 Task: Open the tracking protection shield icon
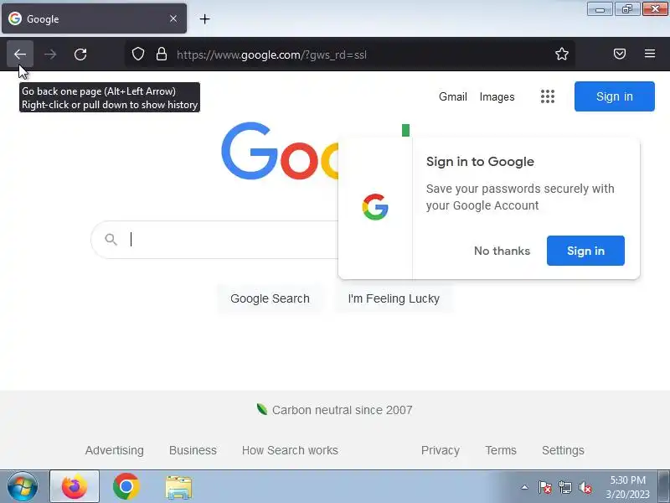tap(137, 54)
